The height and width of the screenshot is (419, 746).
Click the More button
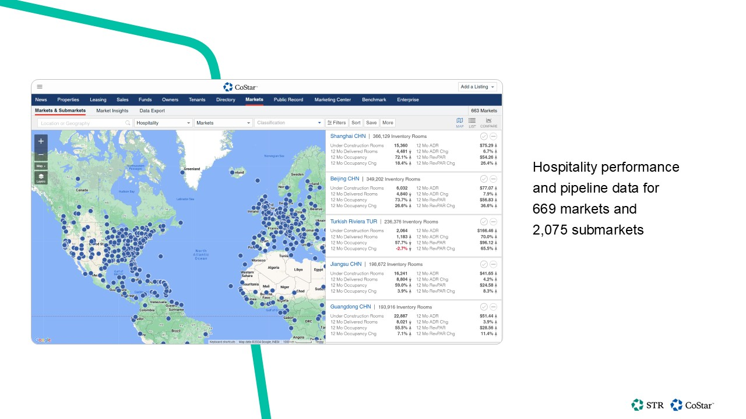tap(388, 123)
